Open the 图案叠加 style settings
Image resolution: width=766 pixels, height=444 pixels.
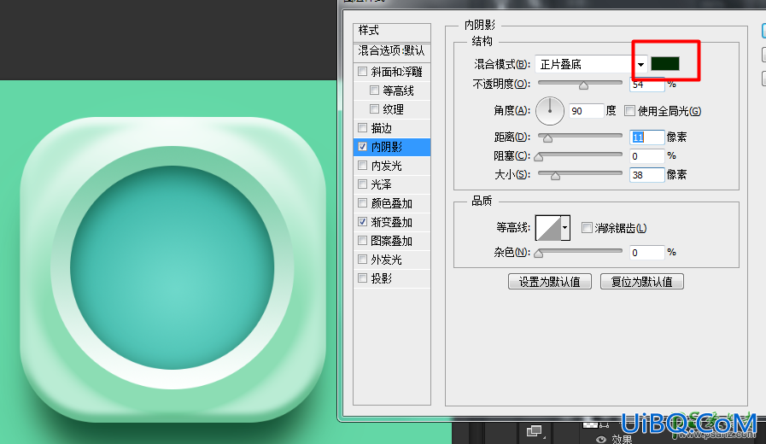(x=392, y=241)
